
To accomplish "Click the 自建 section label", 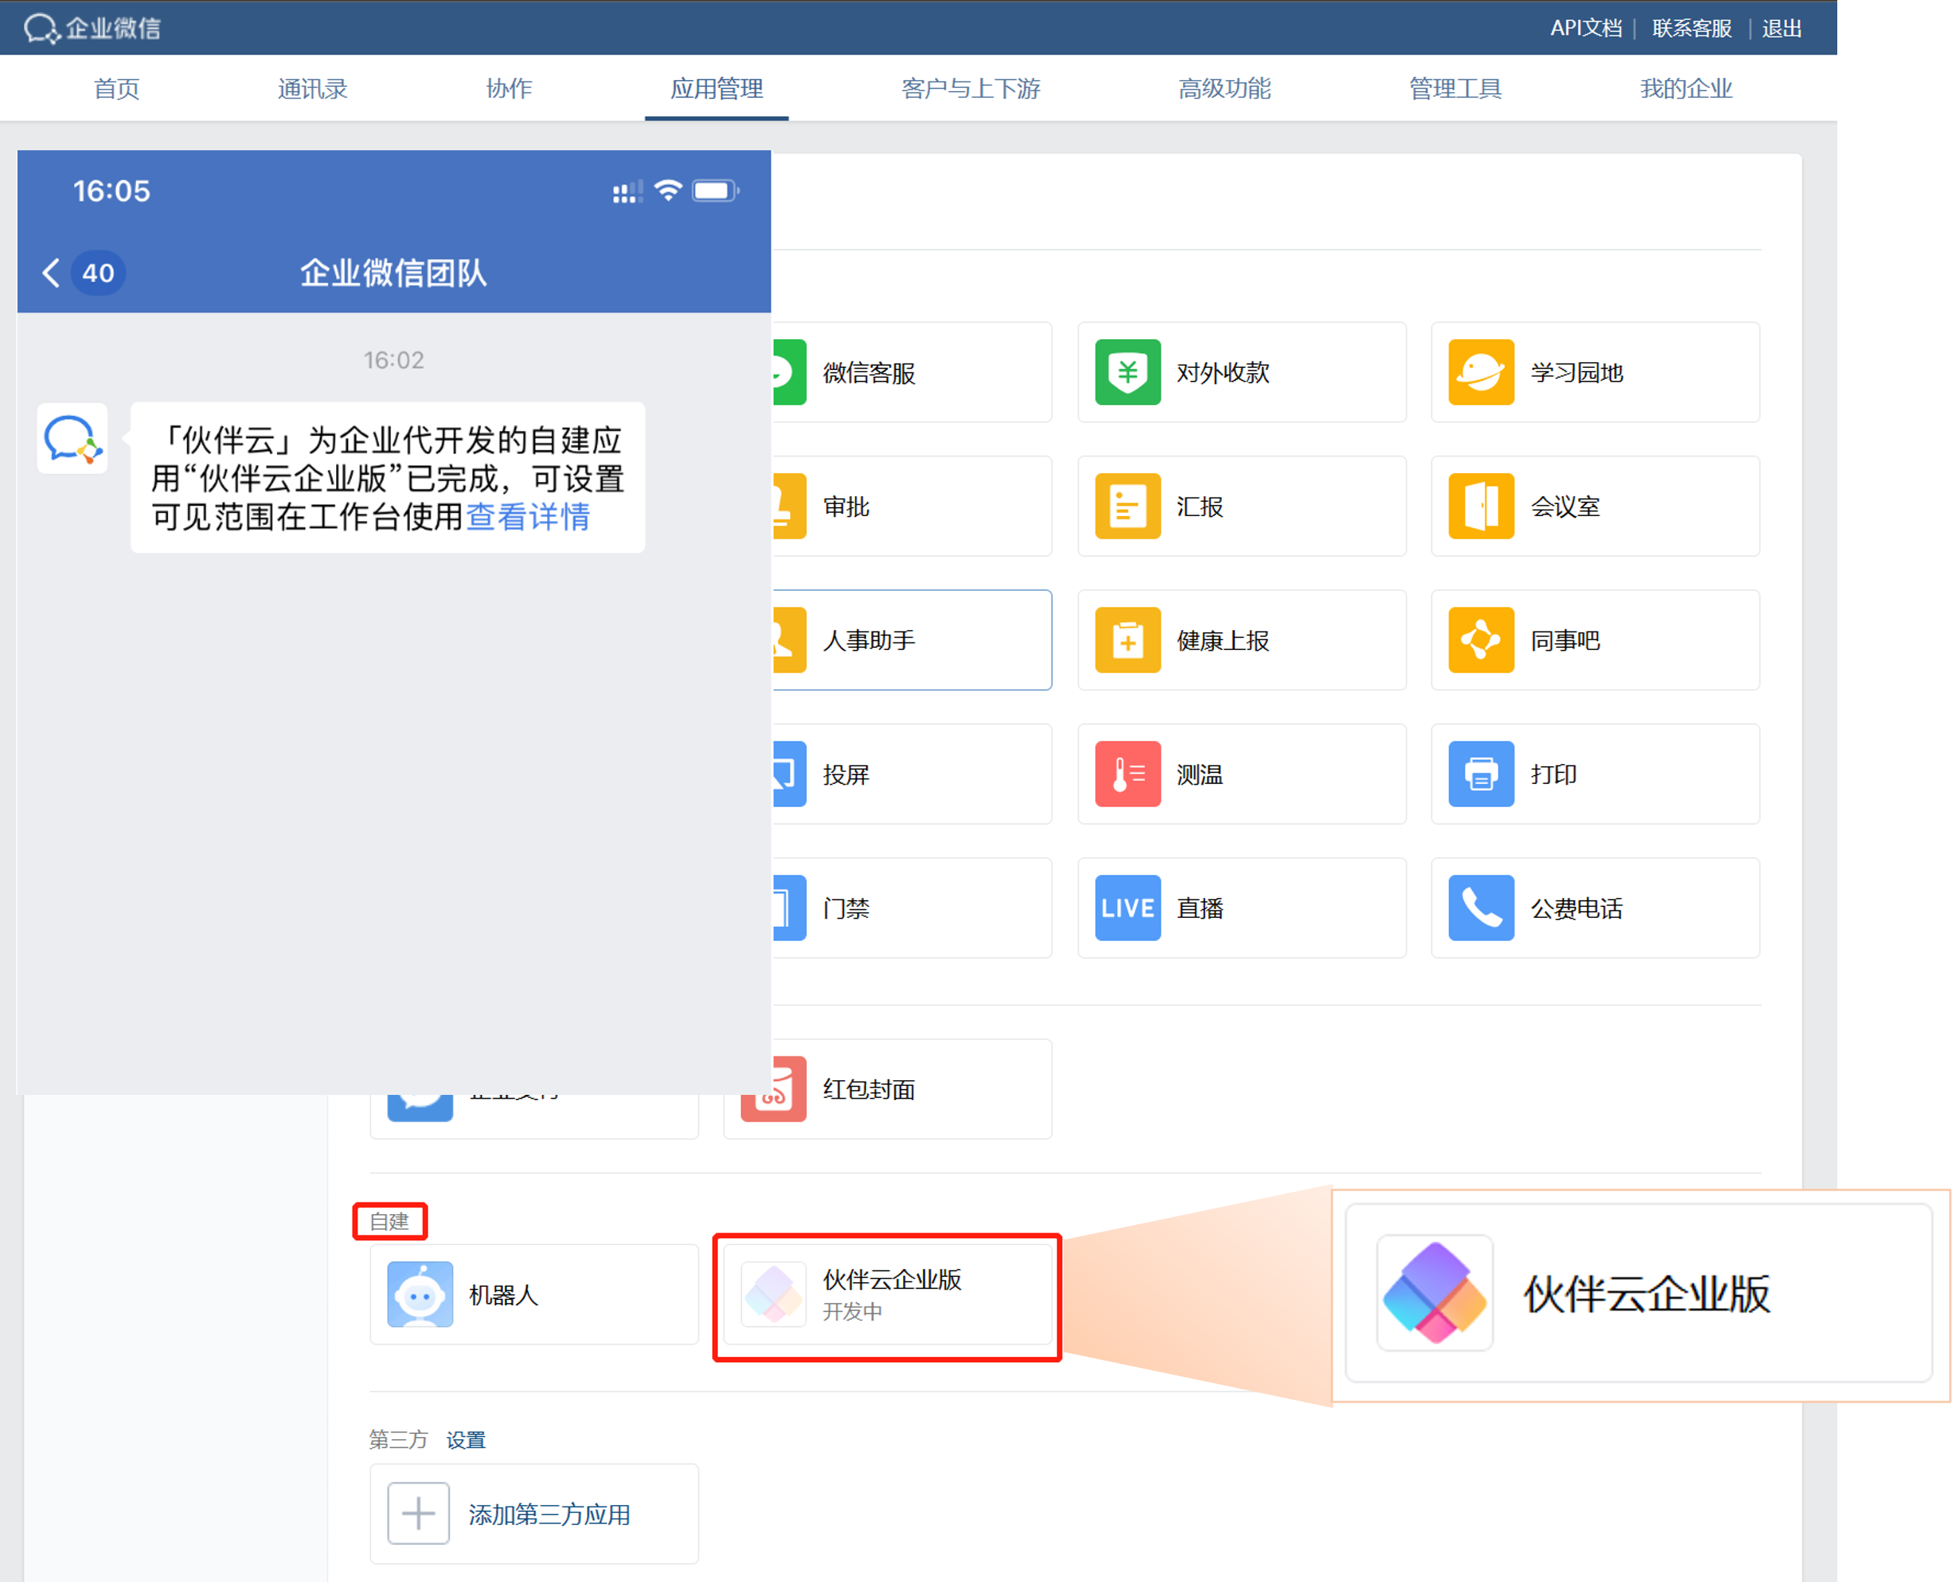I will click(389, 1221).
